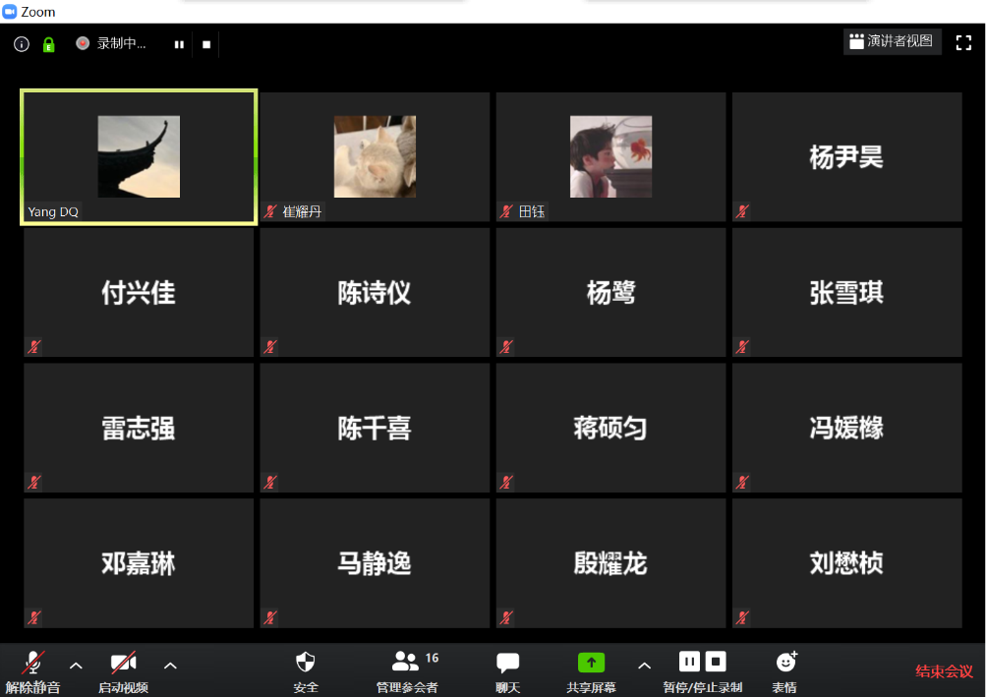The height and width of the screenshot is (697, 986).
Task: Stop recording using top bar stop button
Action: click(206, 44)
